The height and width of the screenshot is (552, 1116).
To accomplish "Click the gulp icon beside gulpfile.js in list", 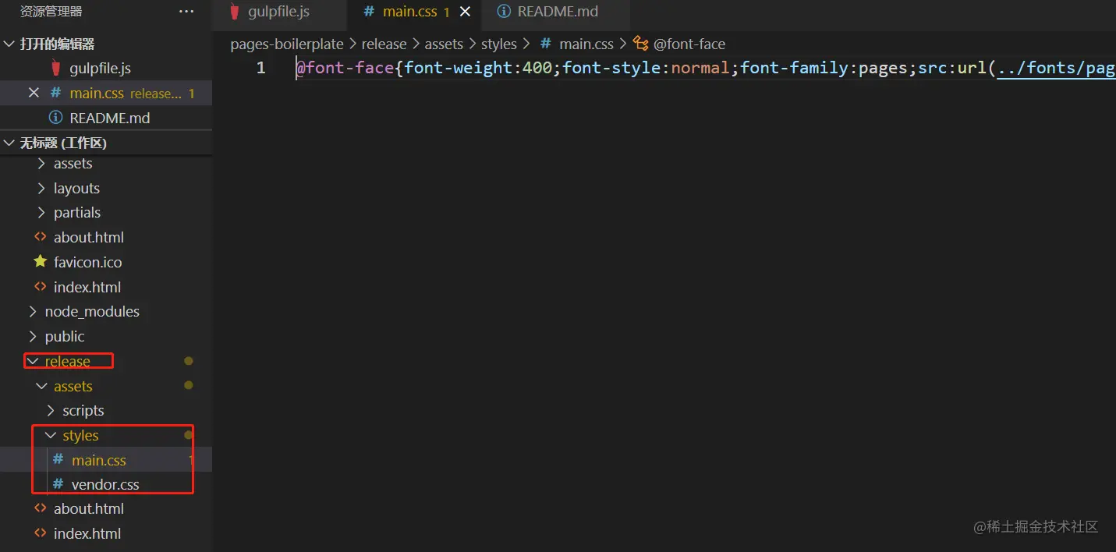I will pos(55,68).
